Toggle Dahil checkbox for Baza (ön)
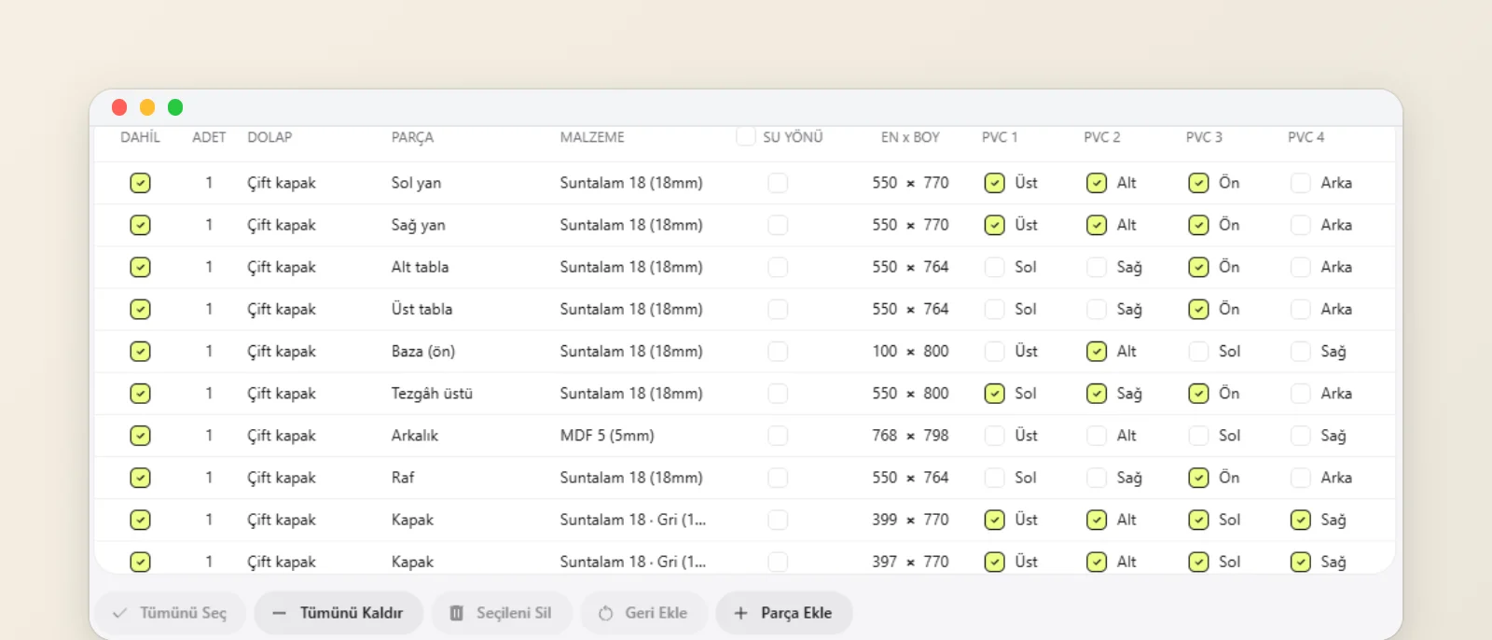This screenshot has height=640, width=1492. pyautogui.click(x=140, y=352)
